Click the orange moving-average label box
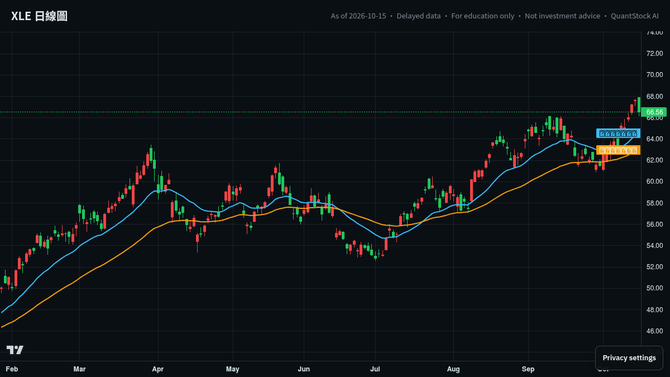Viewport: 670px width, 377px height. coord(618,150)
